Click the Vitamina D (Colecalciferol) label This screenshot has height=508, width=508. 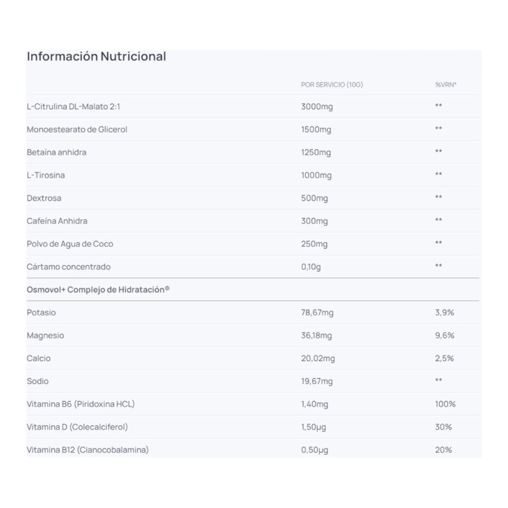coord(77,427)
